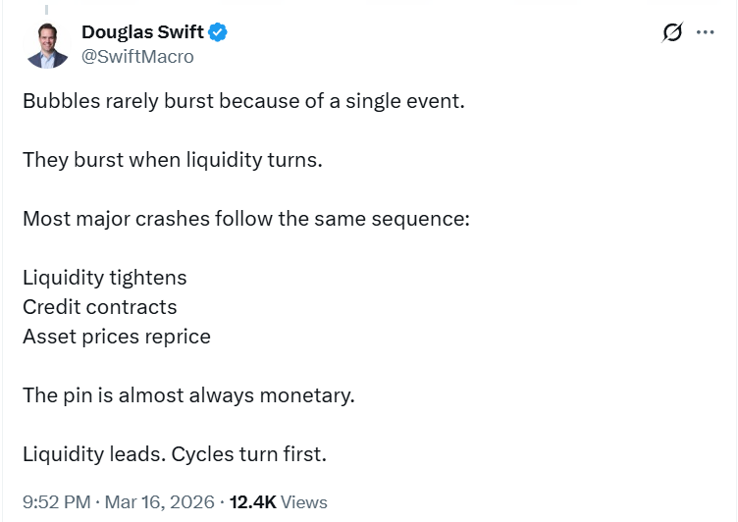Click the "Most major crashes" sentence
Viewport: 738px width, 522px height.
(246, 219)
